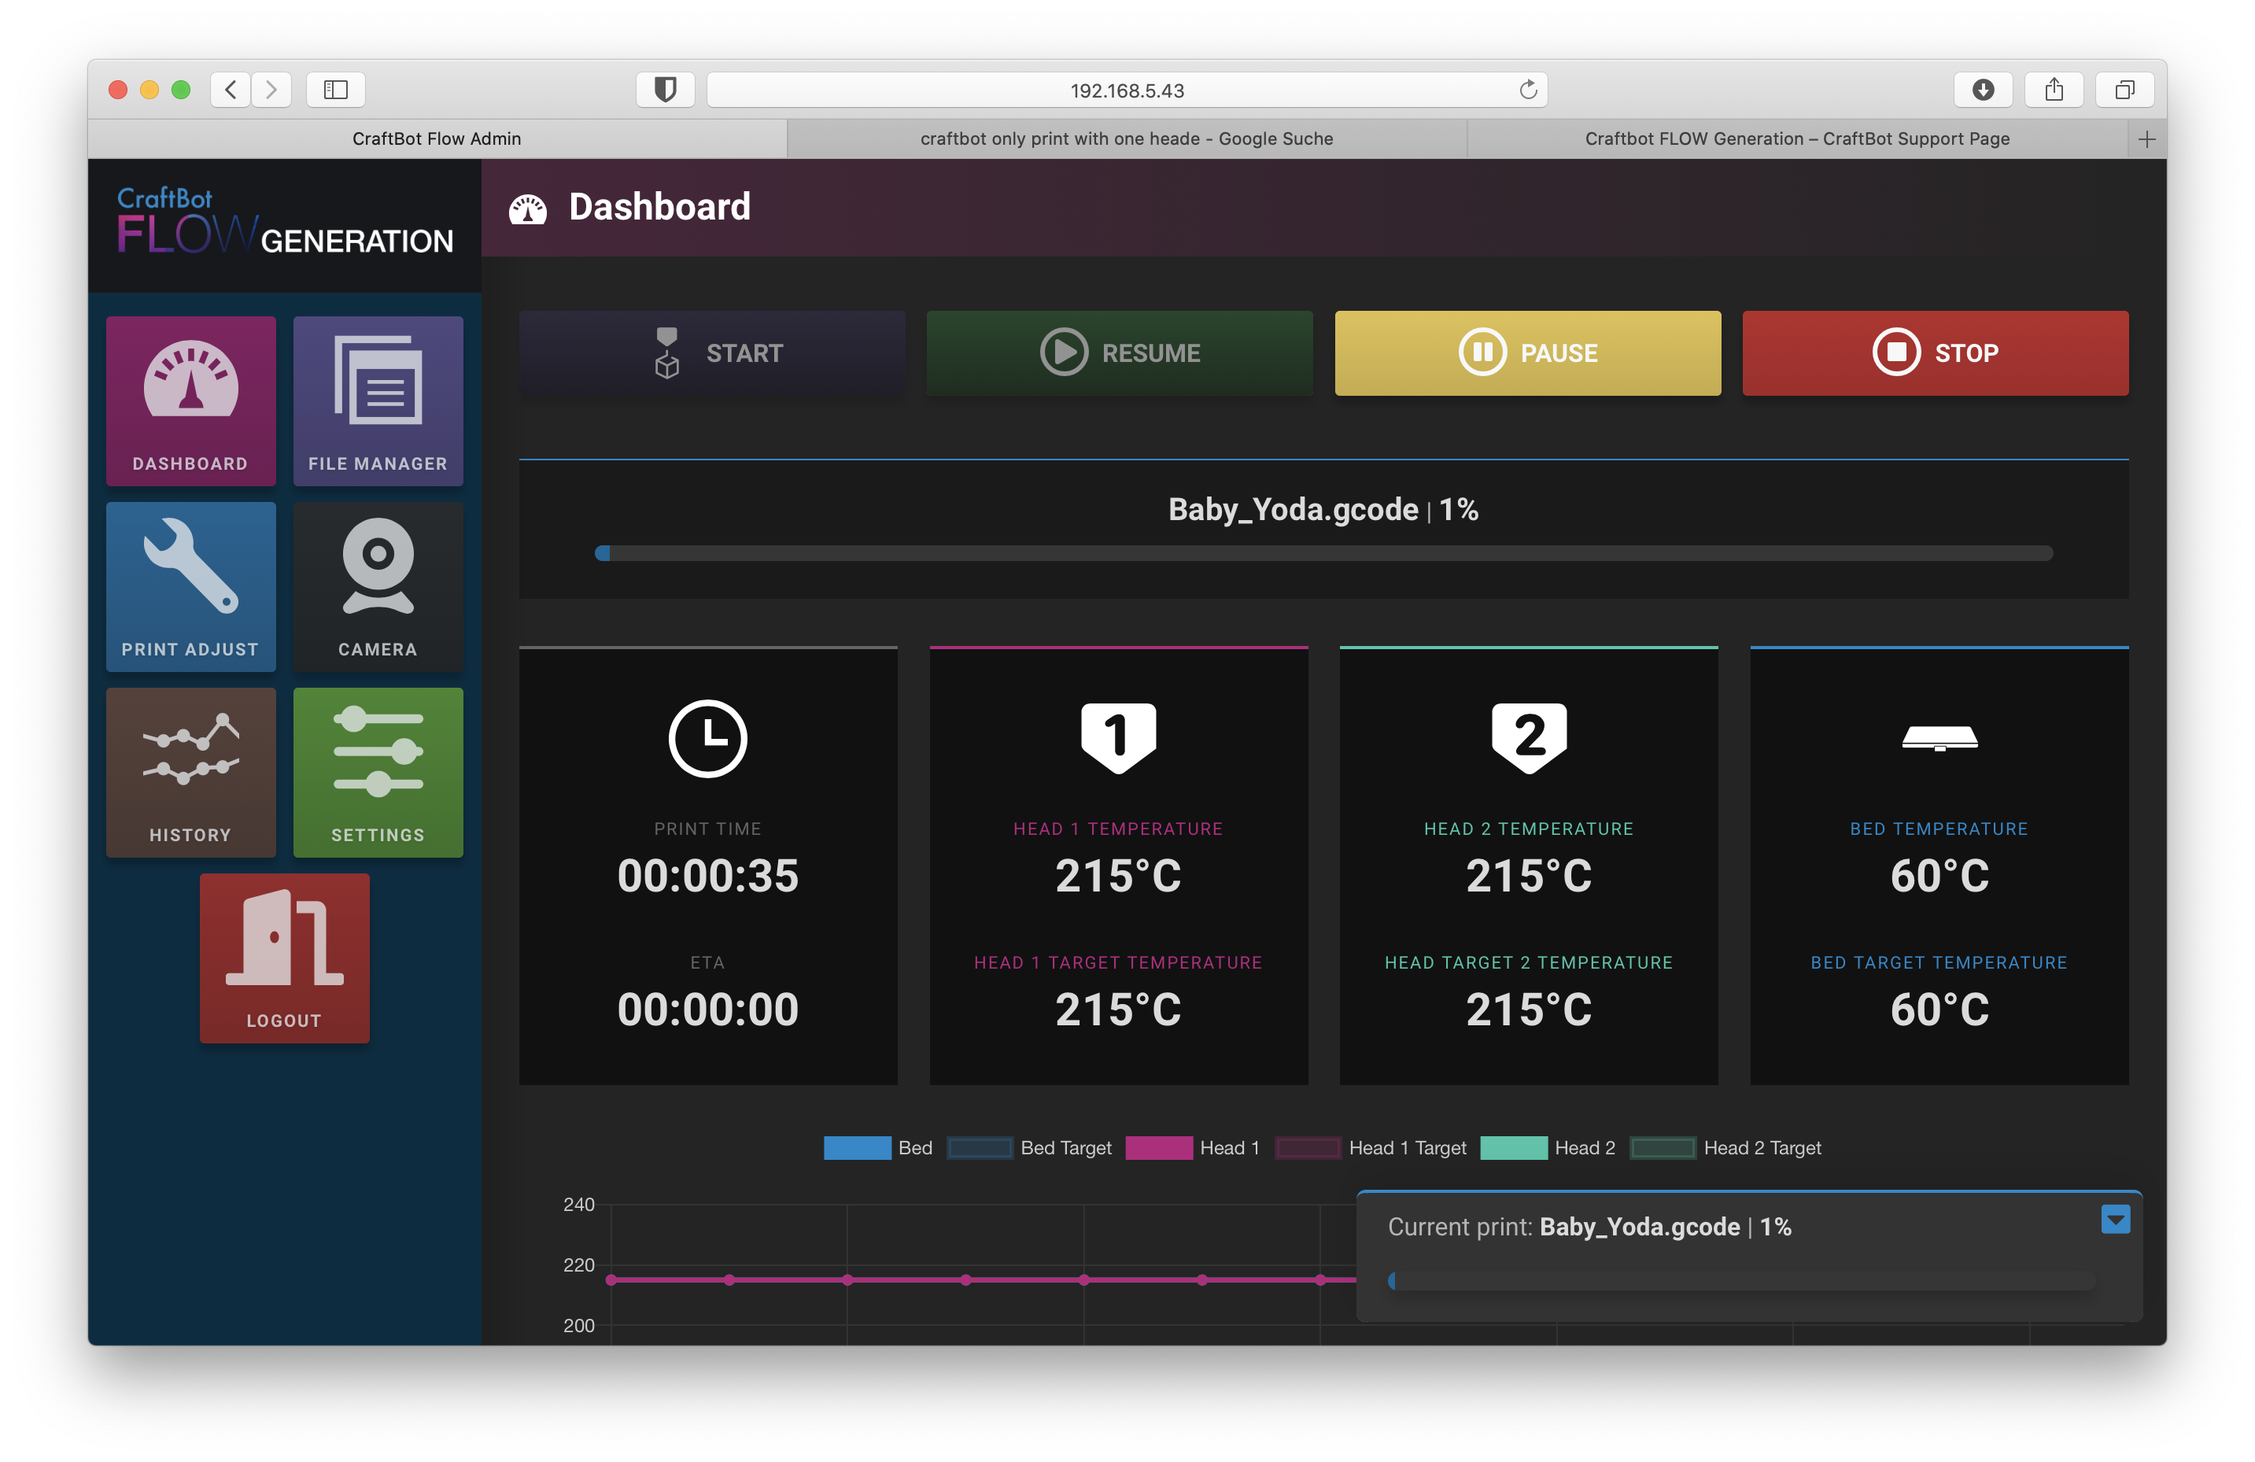The image size is (2255, 1462).
Task: Show the tab overview
Action: (x=2125, y=90)
